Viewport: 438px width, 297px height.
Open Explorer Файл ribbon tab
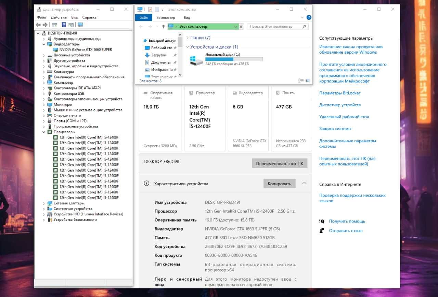pos(143,18)
